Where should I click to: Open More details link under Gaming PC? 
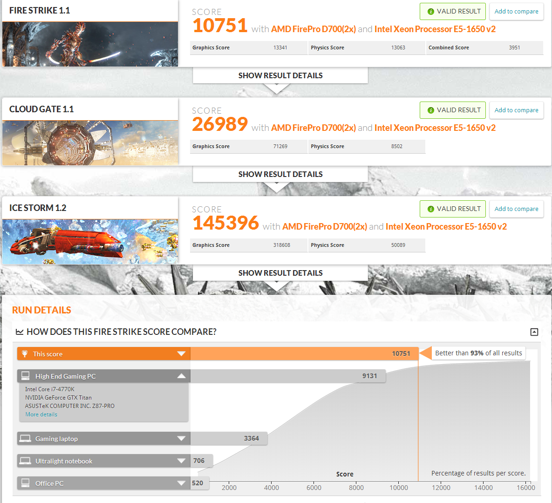[x=41, y=415]
